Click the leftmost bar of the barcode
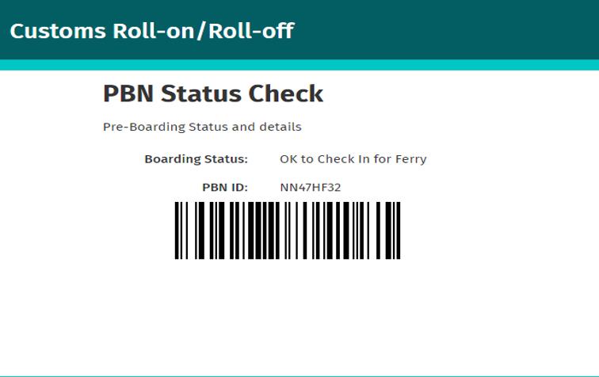Viewport: 599px width, 377px height. pyautogui.click(x=177, y=230)
